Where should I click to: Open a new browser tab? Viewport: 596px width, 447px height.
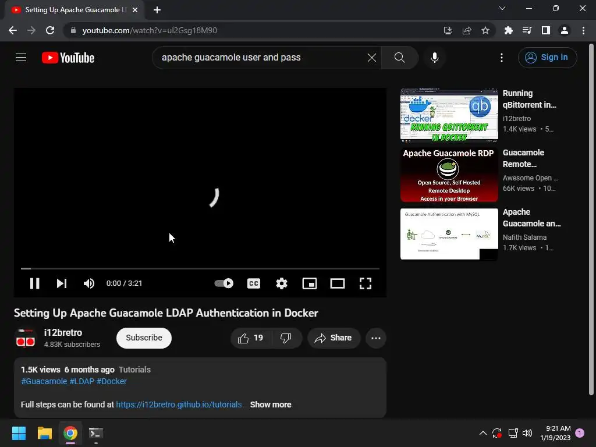point(157,10)
